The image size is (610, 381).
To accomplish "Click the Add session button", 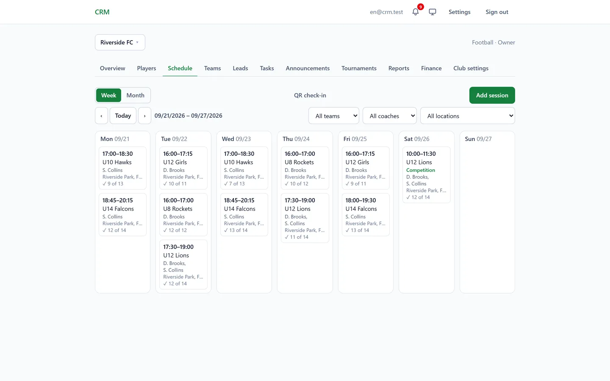I will tap(492, 95).
